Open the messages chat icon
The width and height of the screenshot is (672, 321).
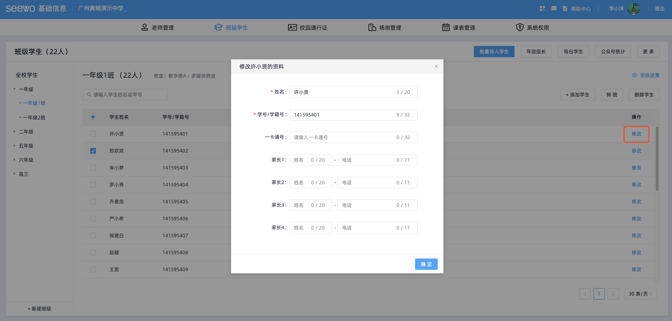click(554, 8)
